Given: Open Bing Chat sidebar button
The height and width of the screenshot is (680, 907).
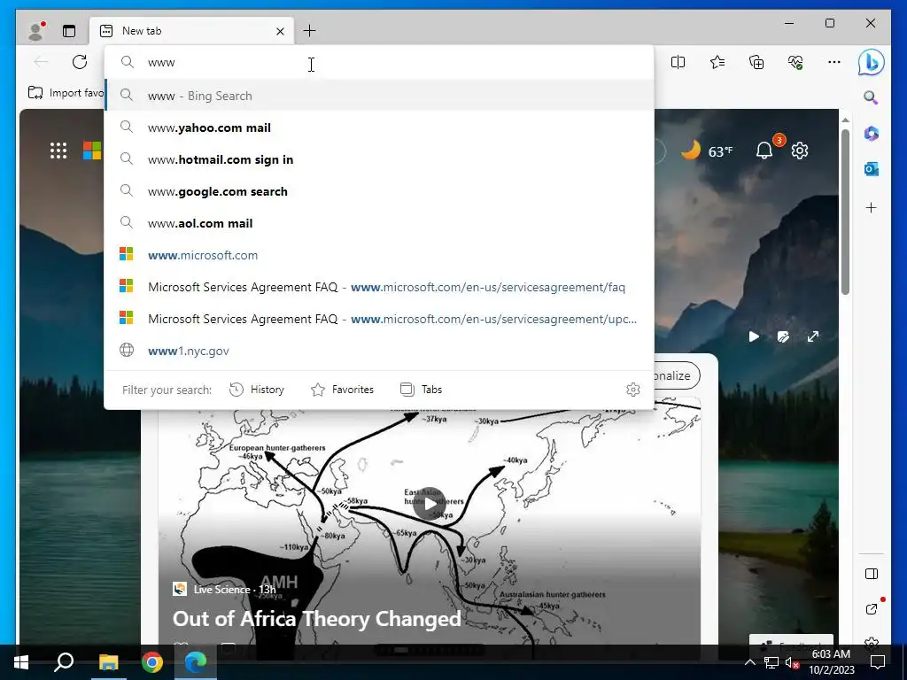Looking at the screenshot, I should (872, 62).
